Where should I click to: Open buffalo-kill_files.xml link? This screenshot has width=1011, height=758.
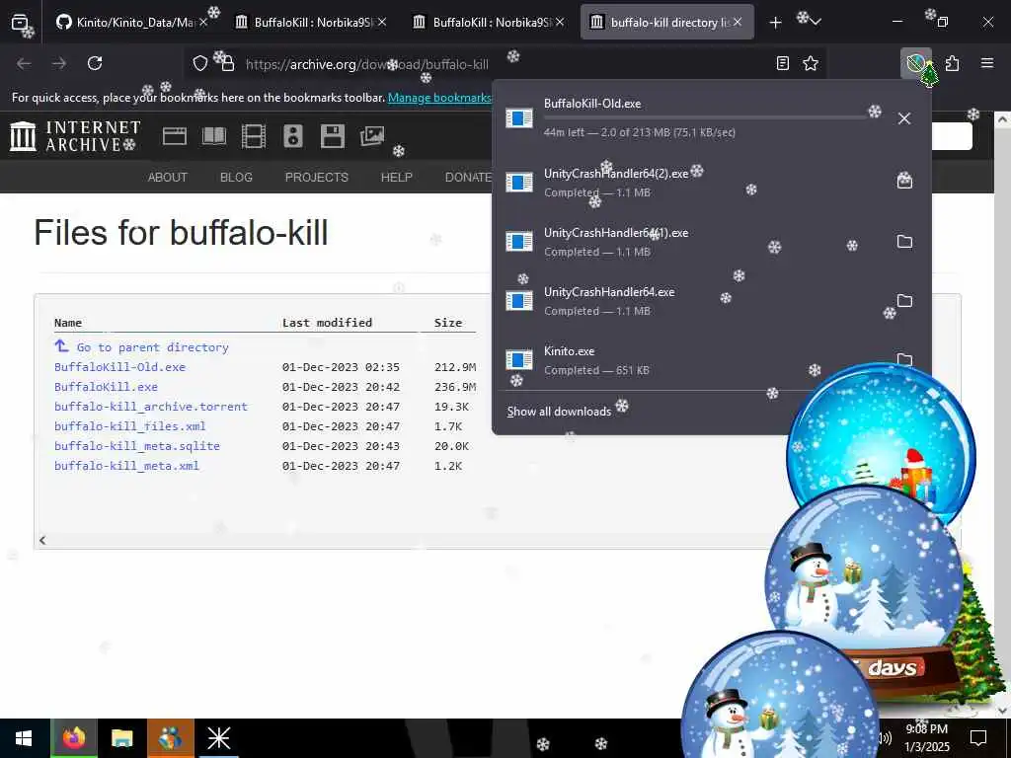(x=130, y=426)
